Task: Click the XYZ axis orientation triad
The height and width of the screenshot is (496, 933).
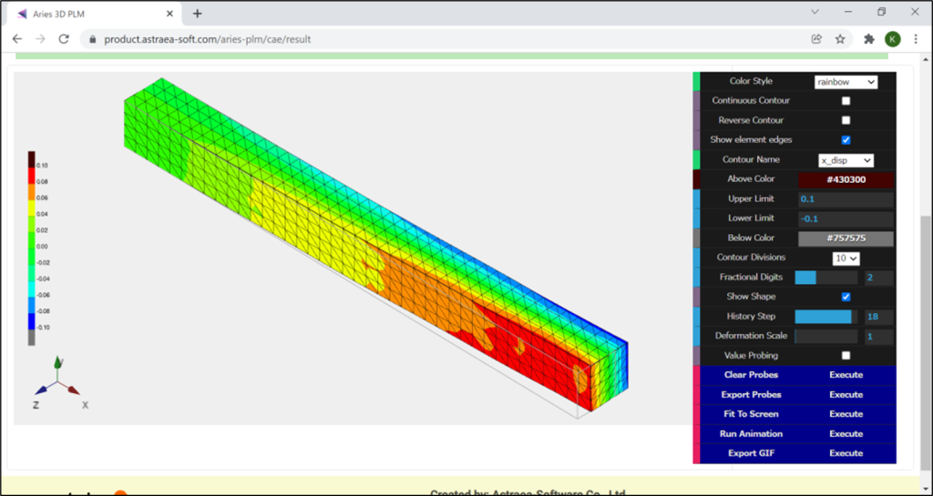Action: pos(57,383)
